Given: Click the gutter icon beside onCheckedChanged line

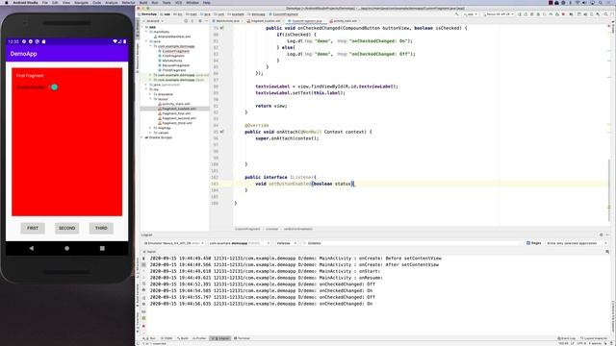Looking at the screenshot, I should click(x=221, y=28).
